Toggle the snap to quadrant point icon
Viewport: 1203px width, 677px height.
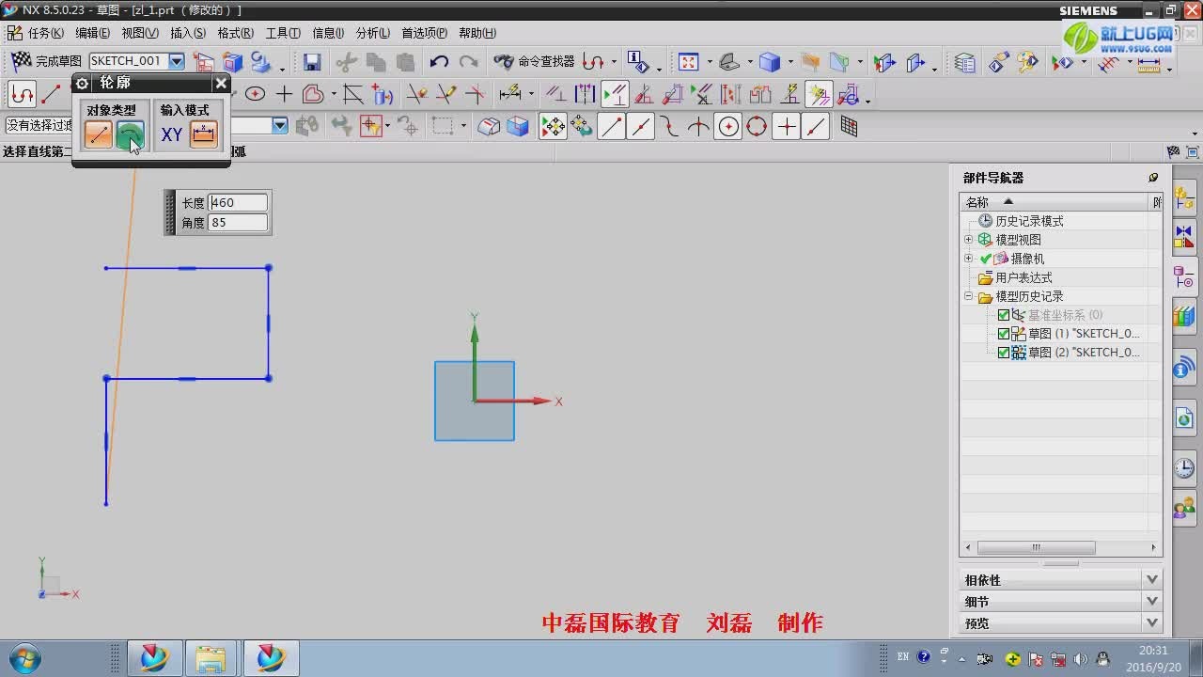point(757,126)
